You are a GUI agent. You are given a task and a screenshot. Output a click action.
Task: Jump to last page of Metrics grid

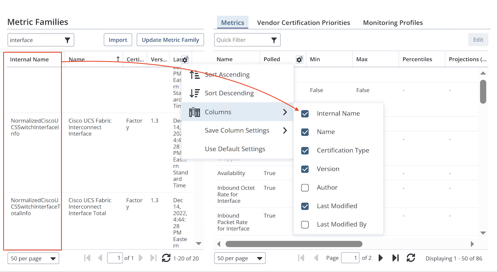pos(395,258)
